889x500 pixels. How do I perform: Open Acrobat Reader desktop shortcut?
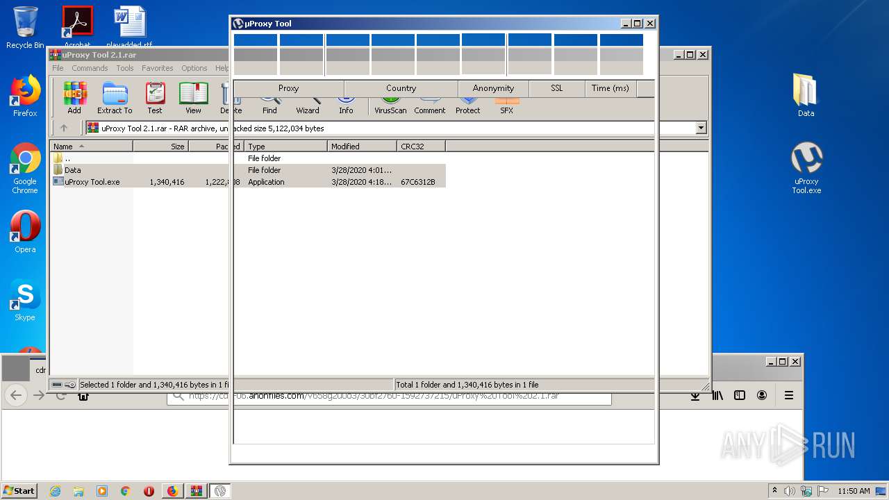[77, 26]
